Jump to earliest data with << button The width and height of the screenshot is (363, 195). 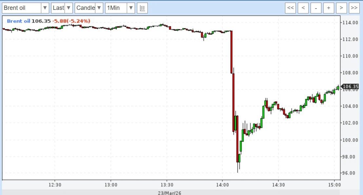click(x=290, y=8)
